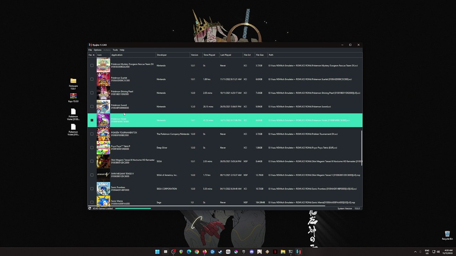456x256 pixels.
Task: Click the refresh icon in Ryujinx status bar
Action: [x=90, y=208]
